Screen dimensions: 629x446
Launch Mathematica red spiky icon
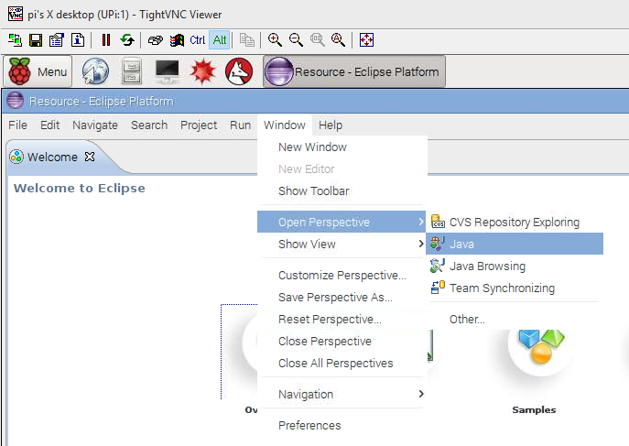(x=203, y=71)
